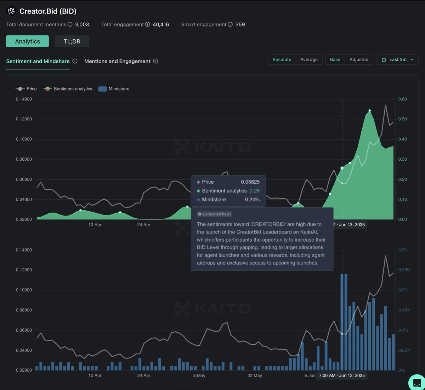Open info icon next to Smart engagement

click(230, 24)
